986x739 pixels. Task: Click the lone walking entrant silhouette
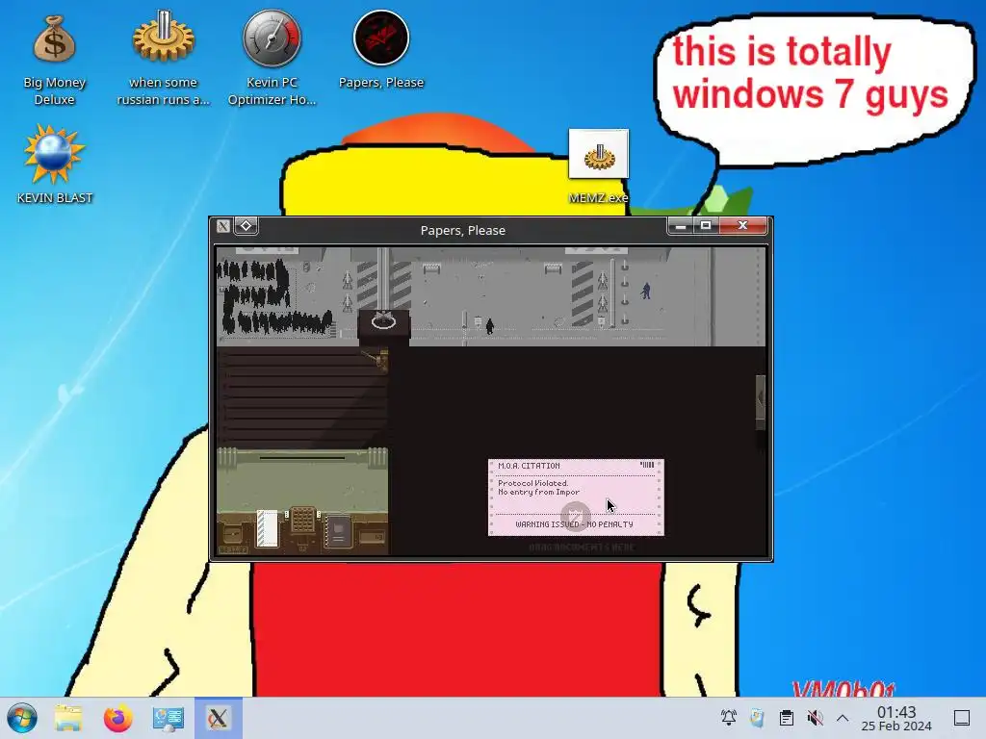(490, 326)
